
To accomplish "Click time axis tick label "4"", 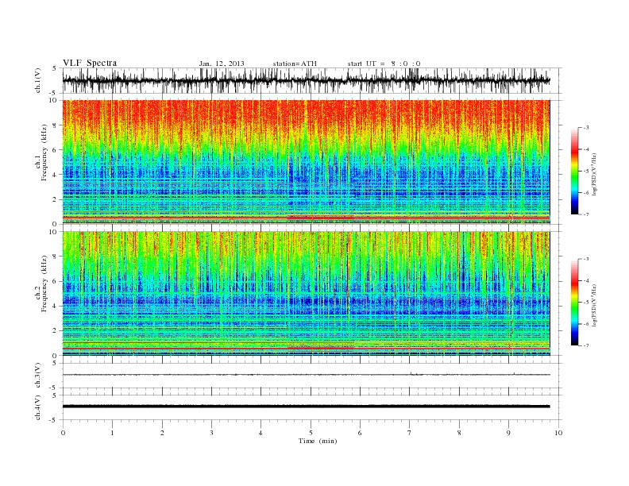I will [260, 433].
